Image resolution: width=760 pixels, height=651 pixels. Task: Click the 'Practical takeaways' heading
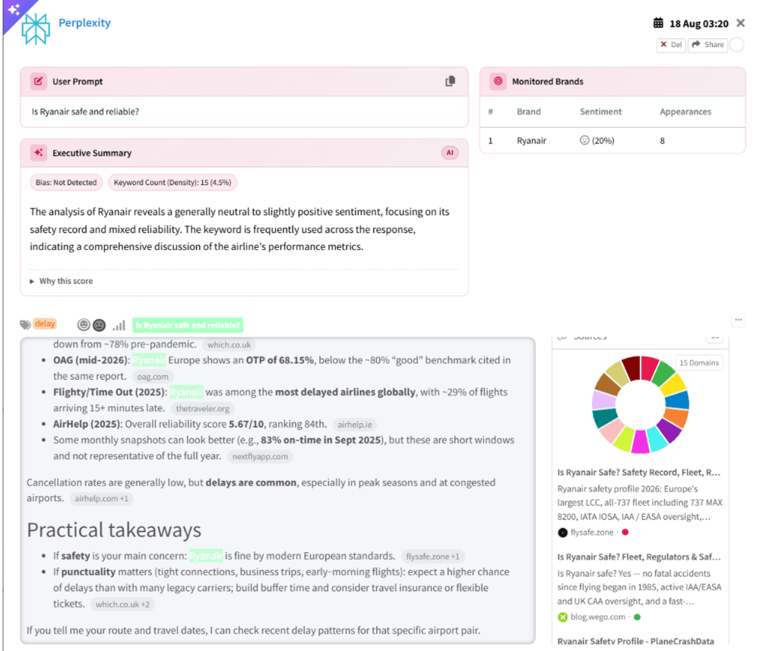(114, 530)
